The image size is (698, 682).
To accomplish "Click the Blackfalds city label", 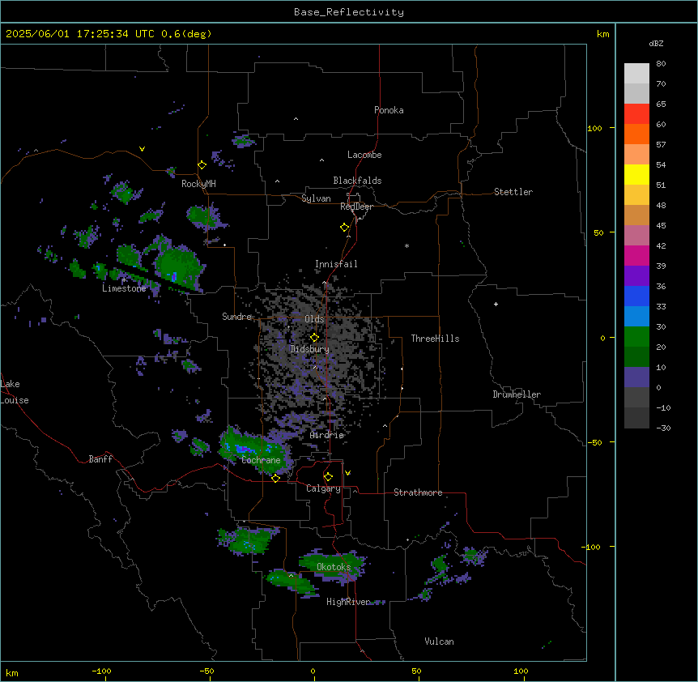I will point(357,181).
